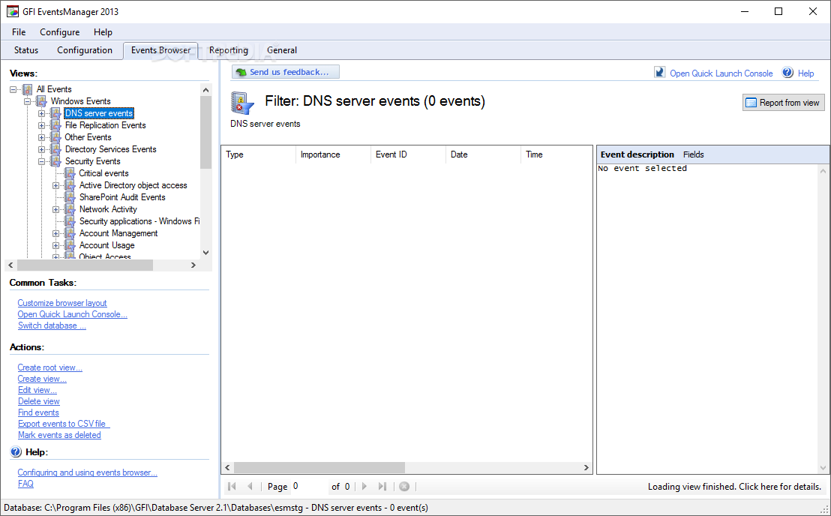Expand the DNS server events node
Viewport: 831px width, 516px height.
coord(41,113)
